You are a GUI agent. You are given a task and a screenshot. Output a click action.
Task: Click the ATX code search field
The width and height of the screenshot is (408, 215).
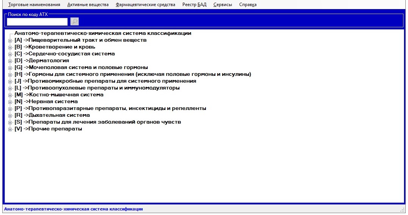click(x=37, y=22)
